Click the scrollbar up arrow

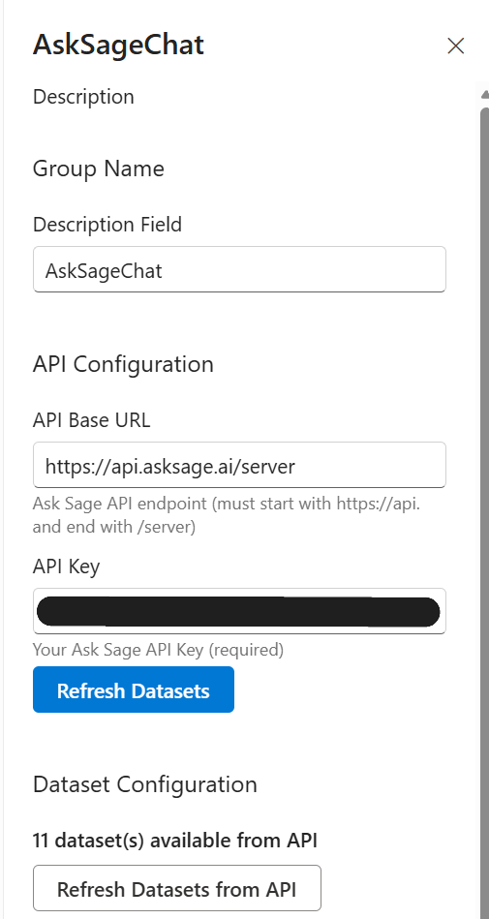484,94
